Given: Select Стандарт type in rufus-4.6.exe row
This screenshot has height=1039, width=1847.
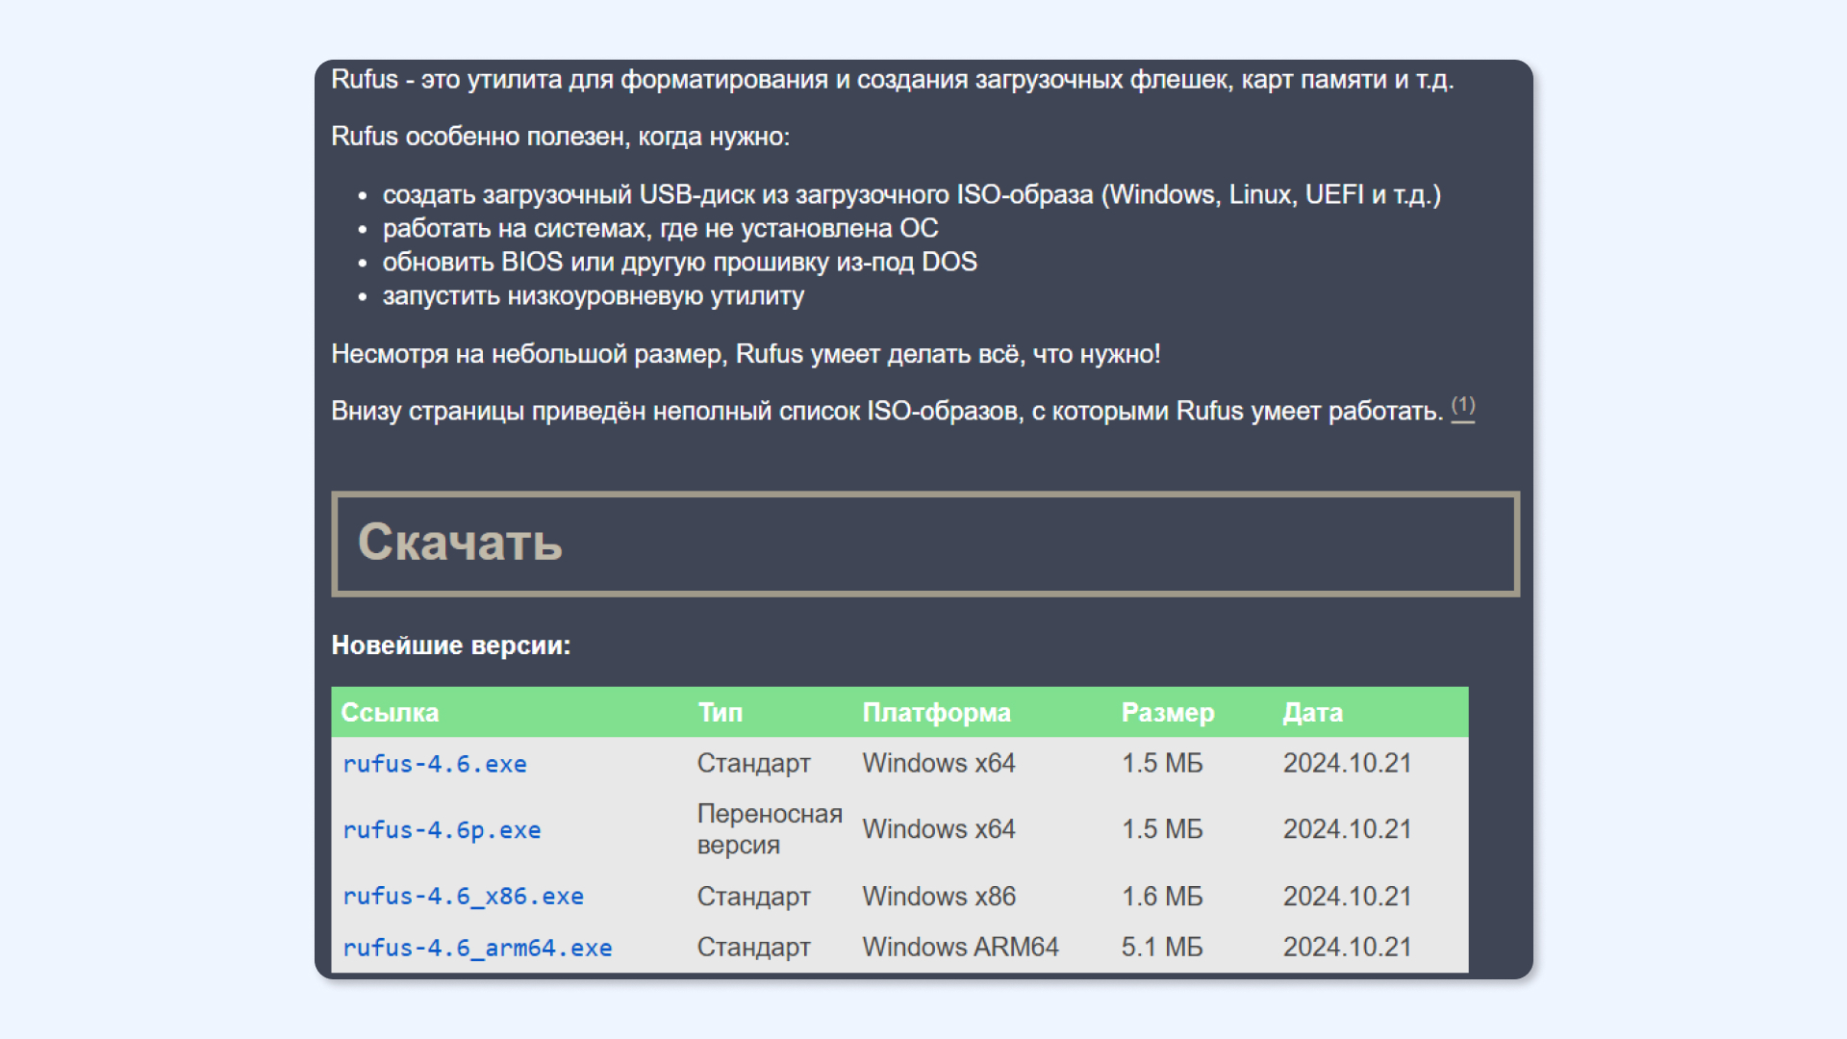Looking at the screenshot, I should pyautogui.click(x=753, y=764).
